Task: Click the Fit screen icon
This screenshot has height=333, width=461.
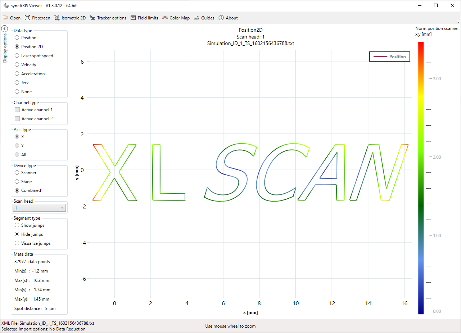Action: [x=27, y=18]
